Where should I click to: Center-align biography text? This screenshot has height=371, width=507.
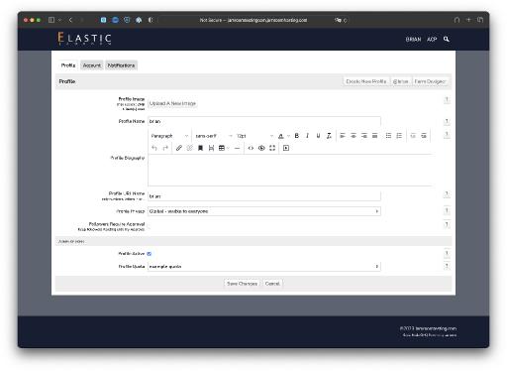pyautogui.click(x=354, y=136)
